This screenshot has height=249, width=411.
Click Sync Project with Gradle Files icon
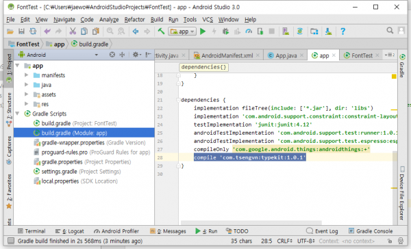(299, 31)
